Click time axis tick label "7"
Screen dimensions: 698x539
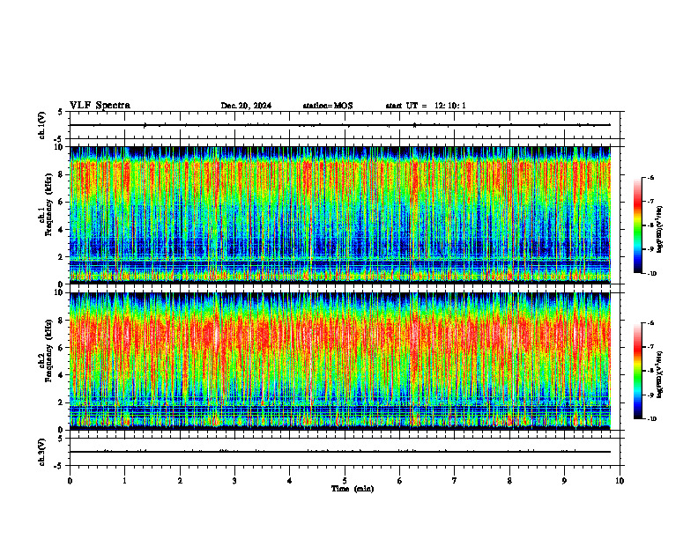coord(455,481)
